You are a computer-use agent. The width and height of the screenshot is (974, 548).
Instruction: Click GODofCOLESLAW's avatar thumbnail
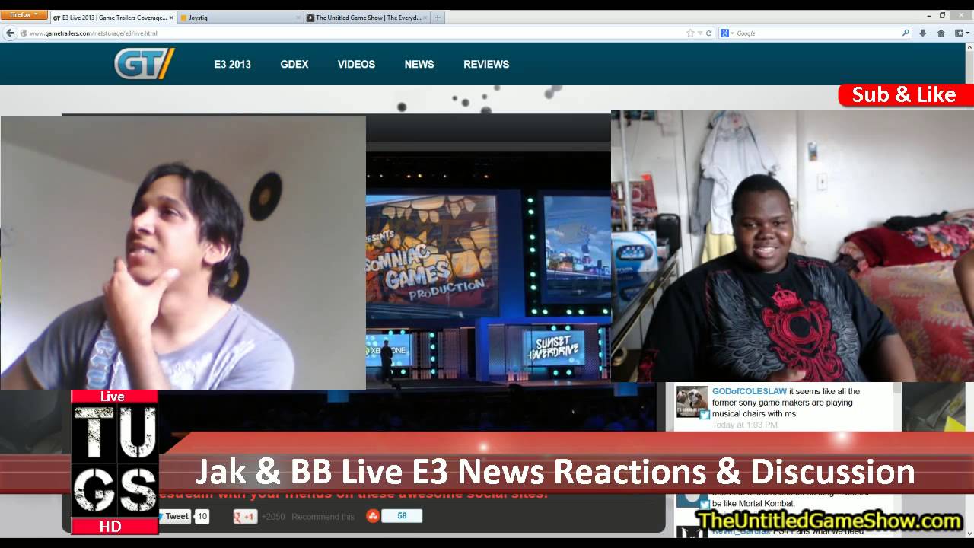[x=692, y=402]
